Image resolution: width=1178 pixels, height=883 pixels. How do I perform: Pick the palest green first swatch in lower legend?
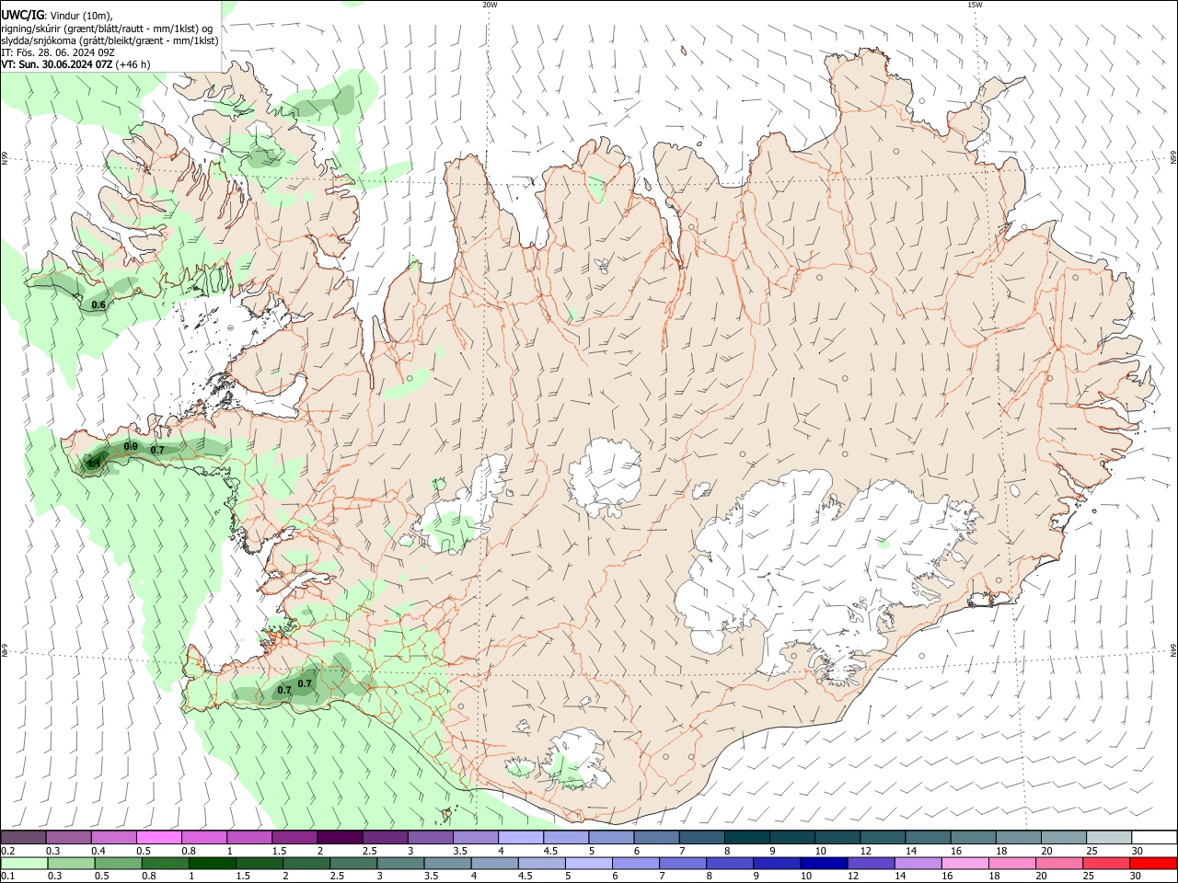tap(24, 863)
